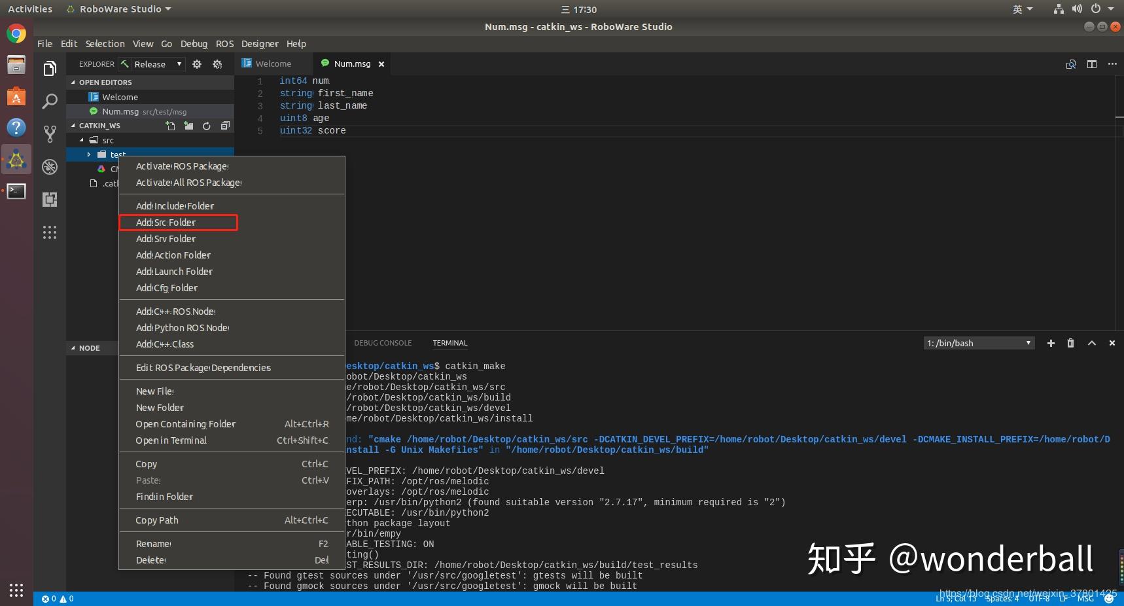Open the Source Control view

coord(50,134)
